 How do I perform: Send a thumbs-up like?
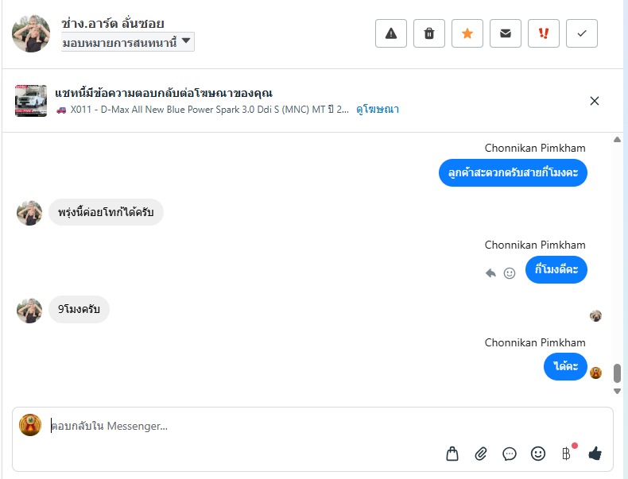click(595, 454)
